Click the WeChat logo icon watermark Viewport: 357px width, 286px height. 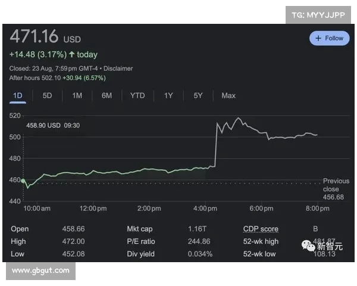click(308, 245)
